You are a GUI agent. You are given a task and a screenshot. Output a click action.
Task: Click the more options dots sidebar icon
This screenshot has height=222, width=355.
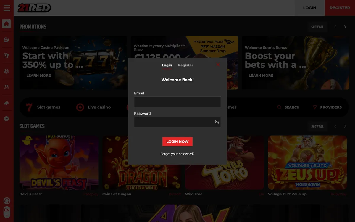pyautogui.click(x=7, y=119)
